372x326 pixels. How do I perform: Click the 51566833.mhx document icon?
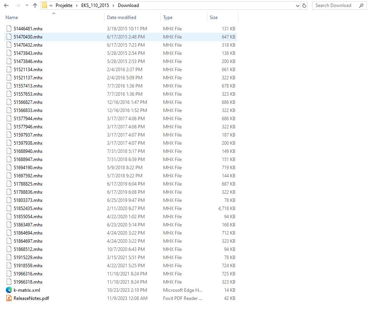coord(9,110)
